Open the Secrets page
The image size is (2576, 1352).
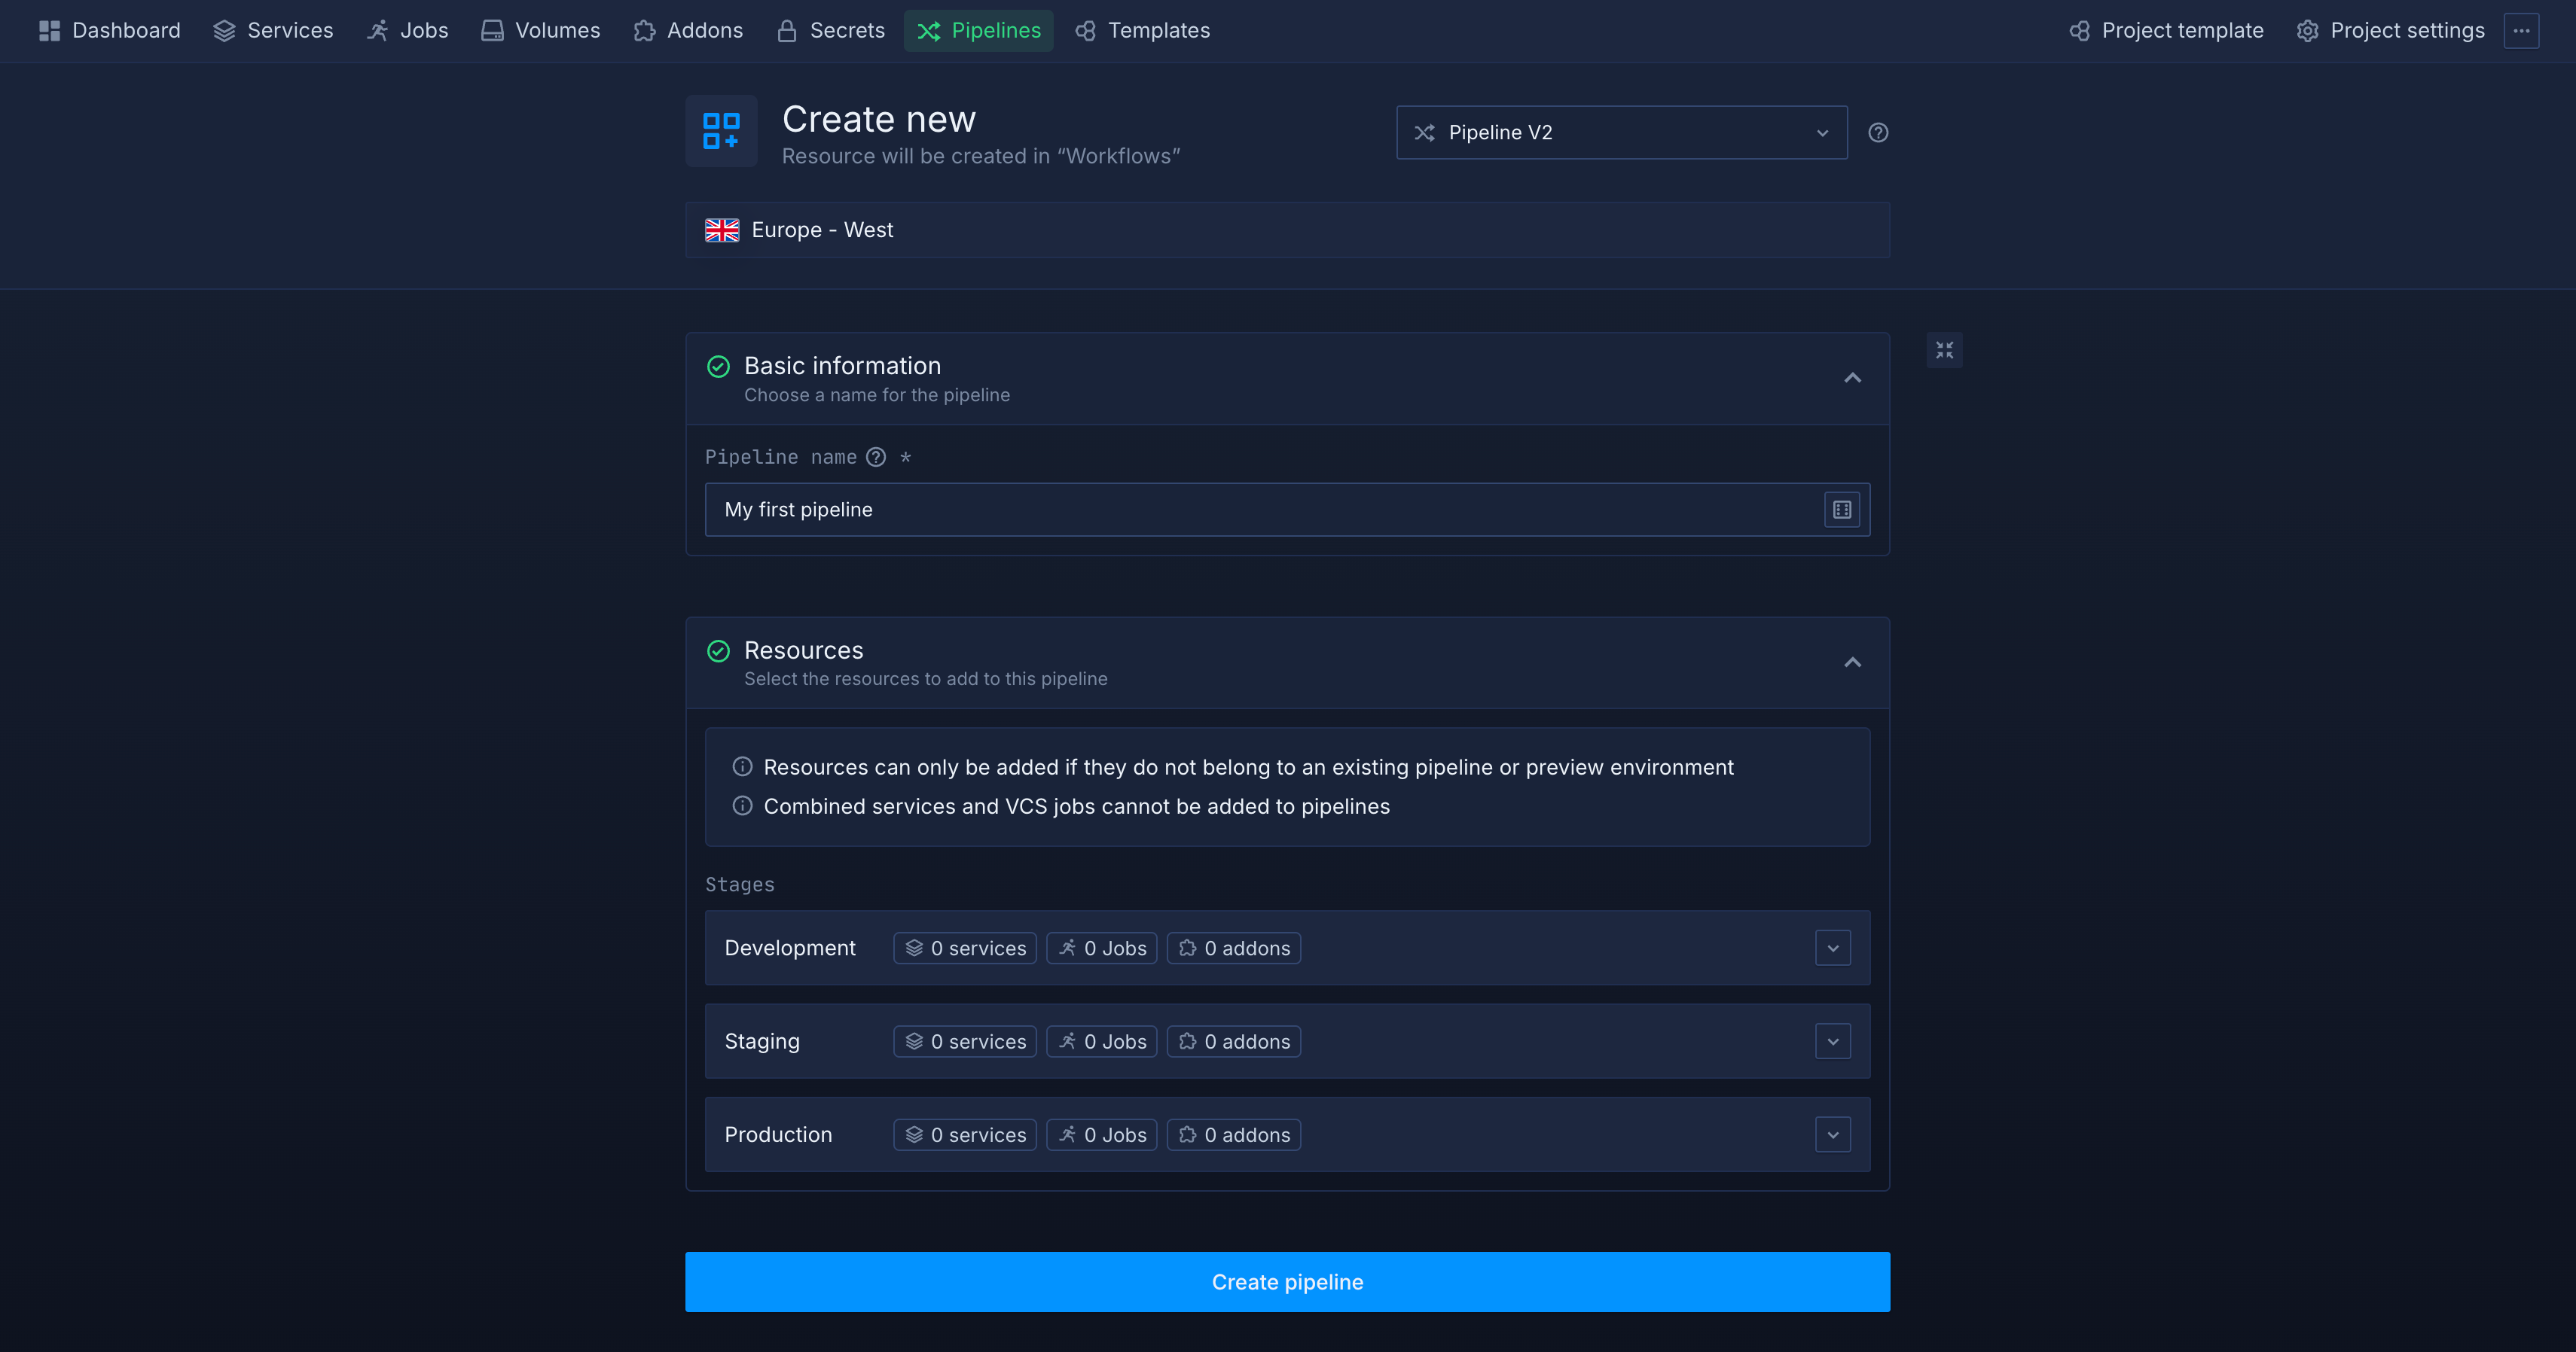pyautogui.click(x=831, y=31)
